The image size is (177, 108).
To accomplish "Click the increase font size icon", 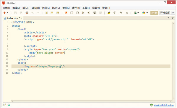I will tap(121, 13).
